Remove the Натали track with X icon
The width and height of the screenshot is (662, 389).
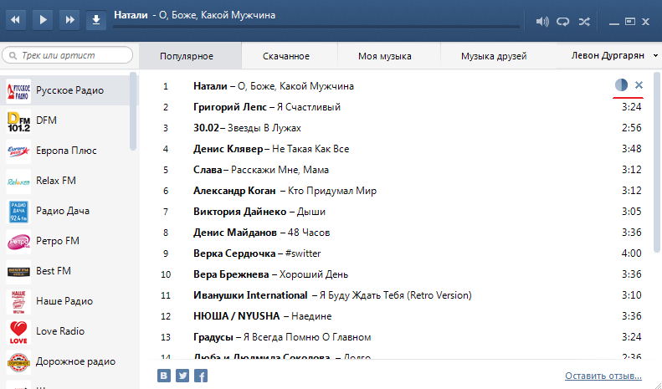[639, 85]
